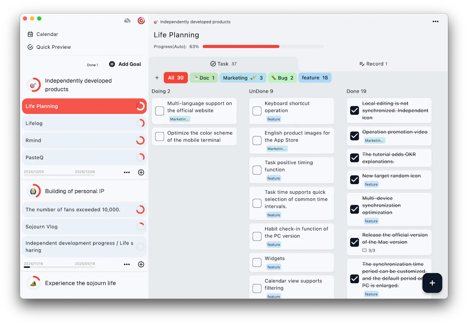Click the progress ring on PasteQ row
Image resolution: width=468 pixels, height=325 pixels.
coord(140,157)
